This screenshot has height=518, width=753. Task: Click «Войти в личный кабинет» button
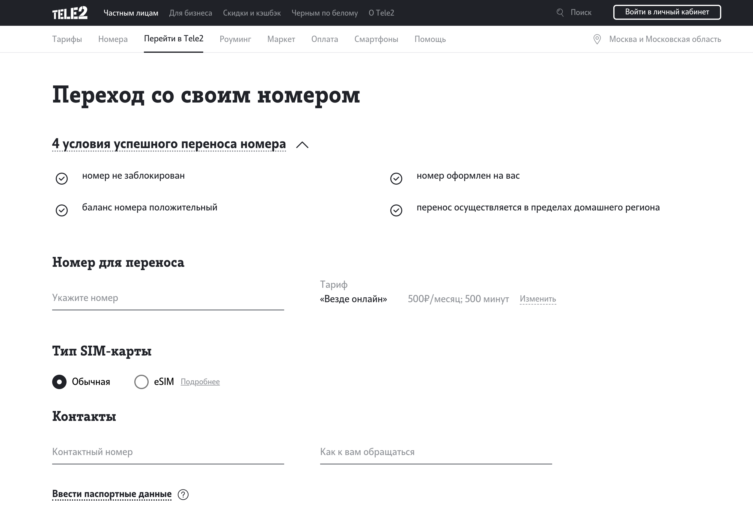[667, 13]
